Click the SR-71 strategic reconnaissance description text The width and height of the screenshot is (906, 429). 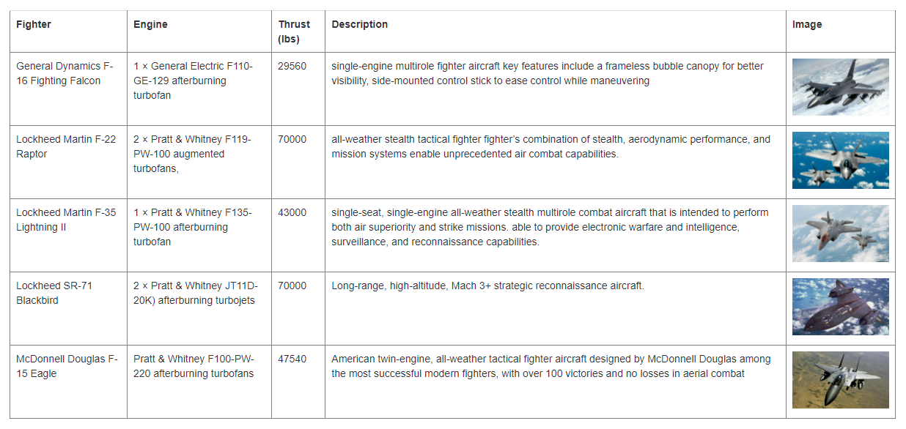[487, 286]
